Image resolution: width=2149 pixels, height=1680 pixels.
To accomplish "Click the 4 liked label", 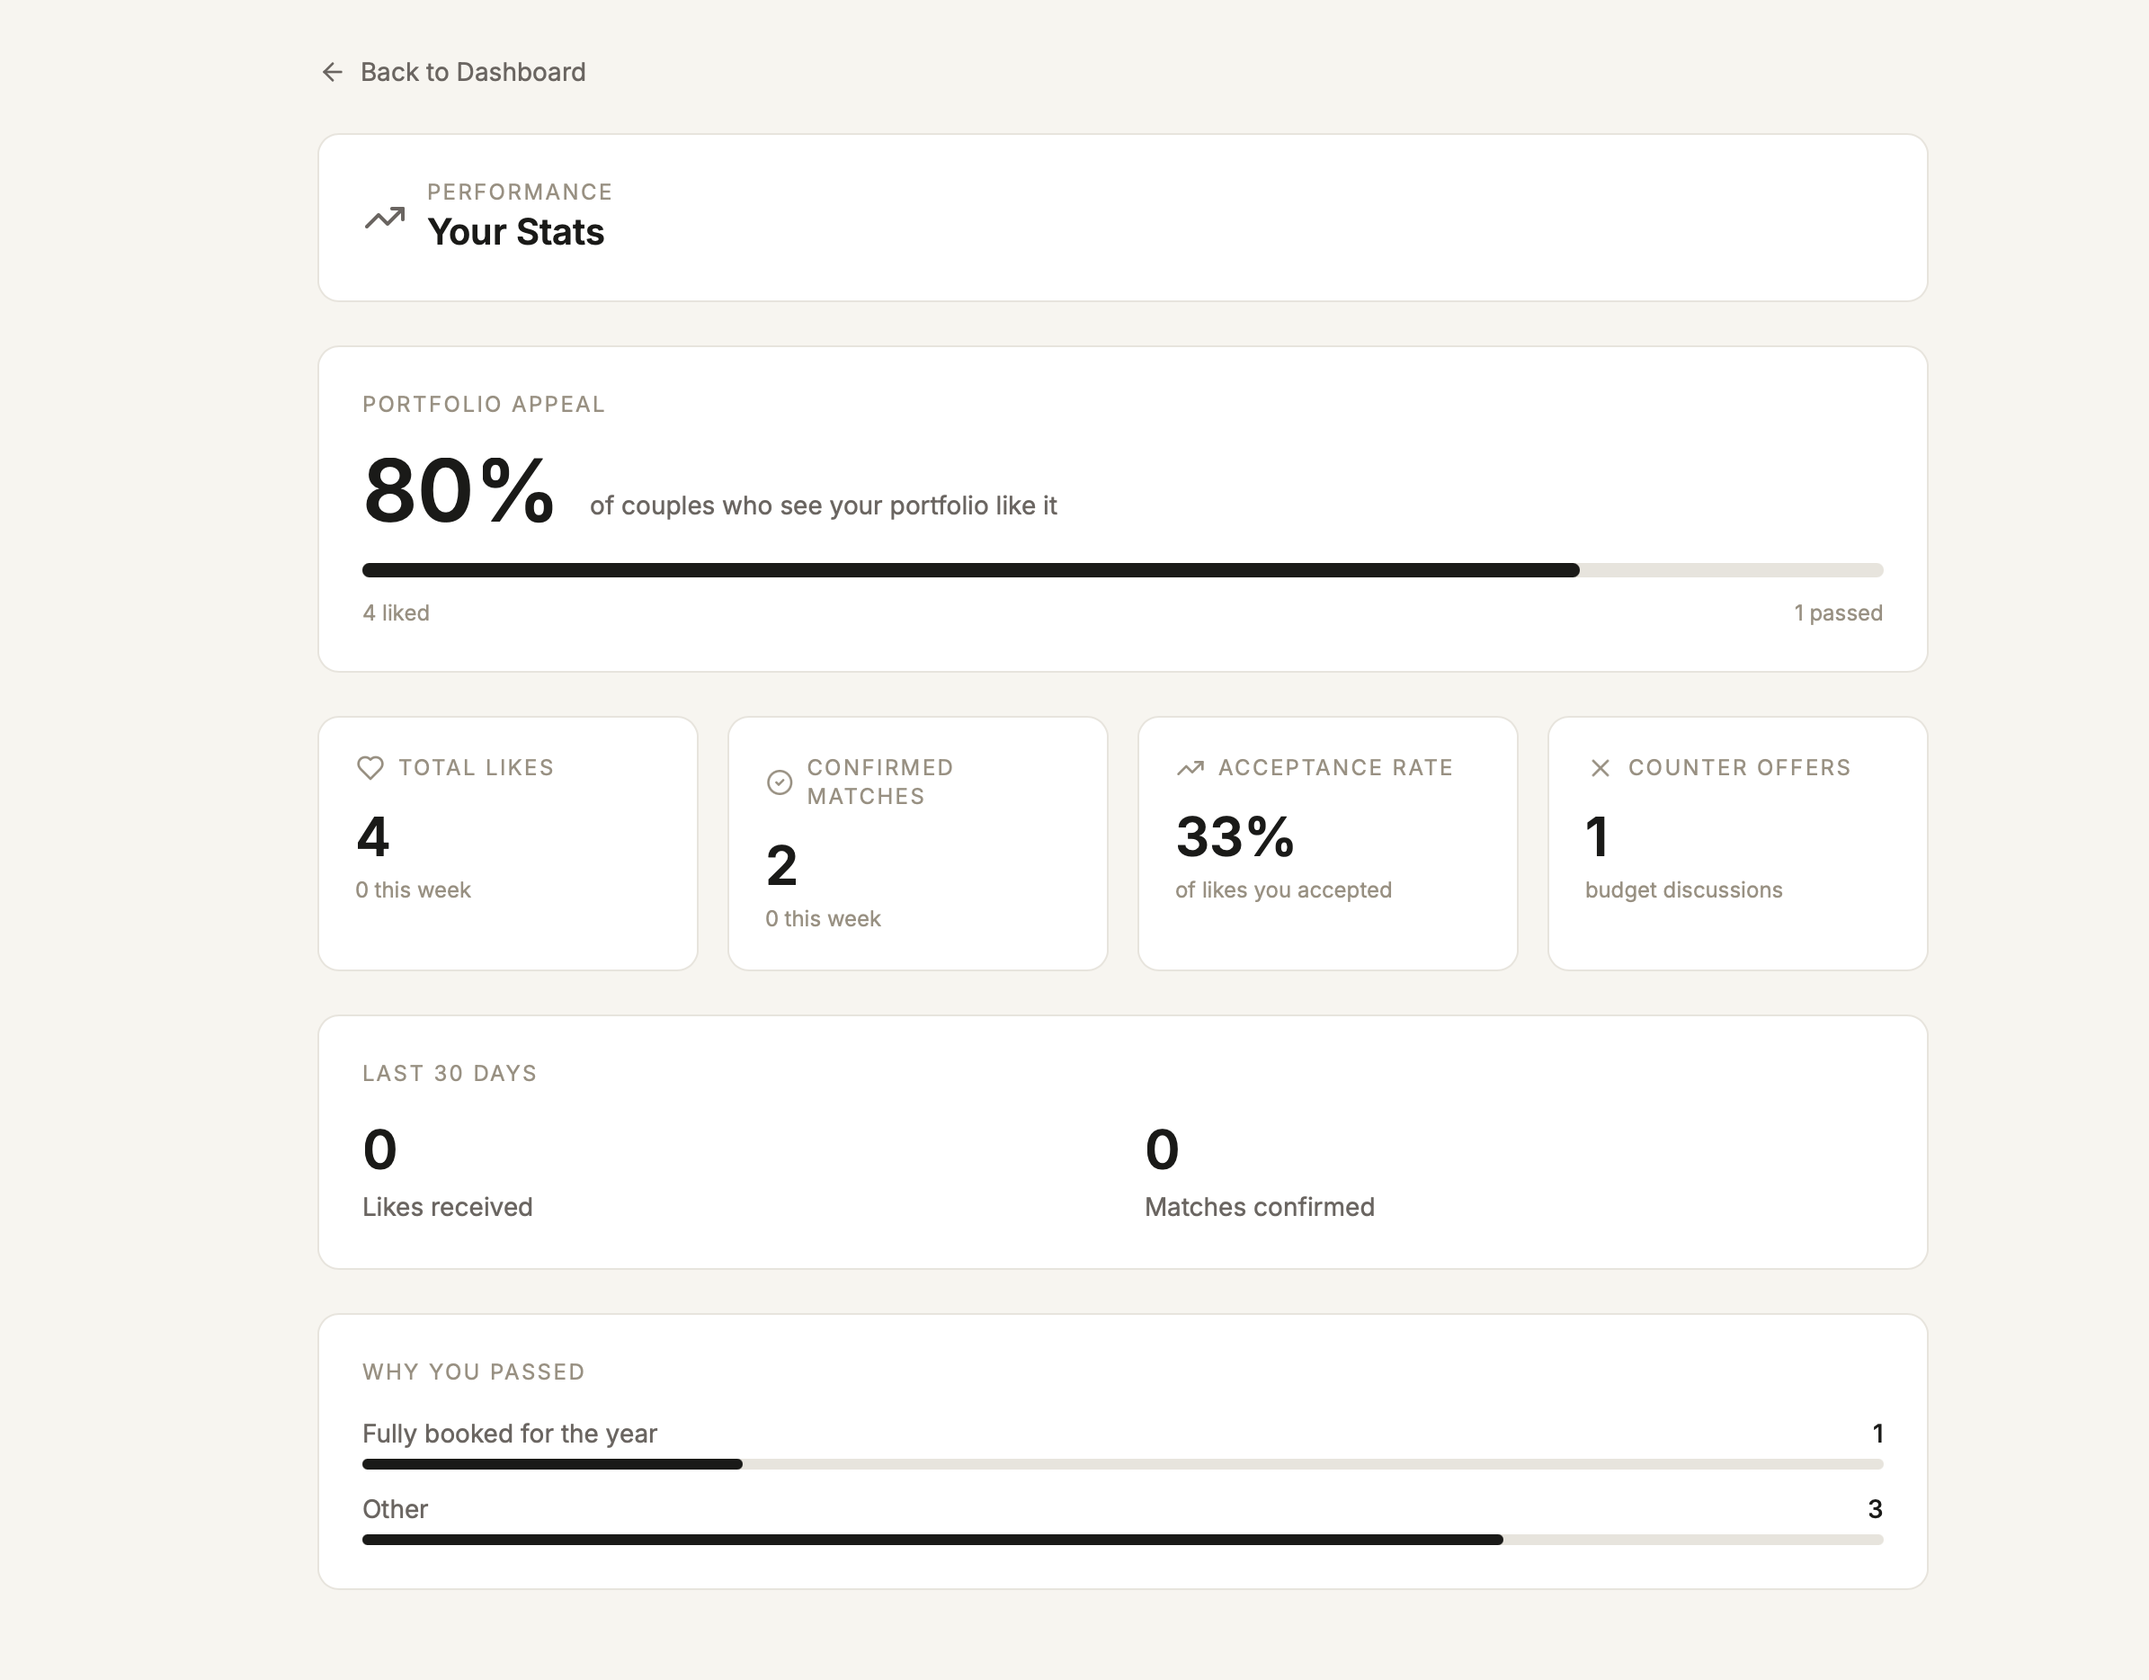I will [396, 613].
